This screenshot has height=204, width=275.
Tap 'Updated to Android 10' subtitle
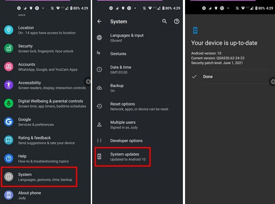128,159
